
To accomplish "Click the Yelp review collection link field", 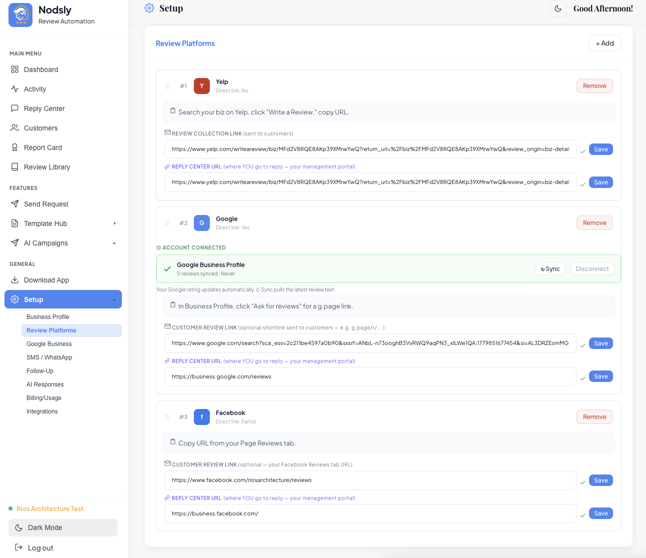I will (370, 149).
